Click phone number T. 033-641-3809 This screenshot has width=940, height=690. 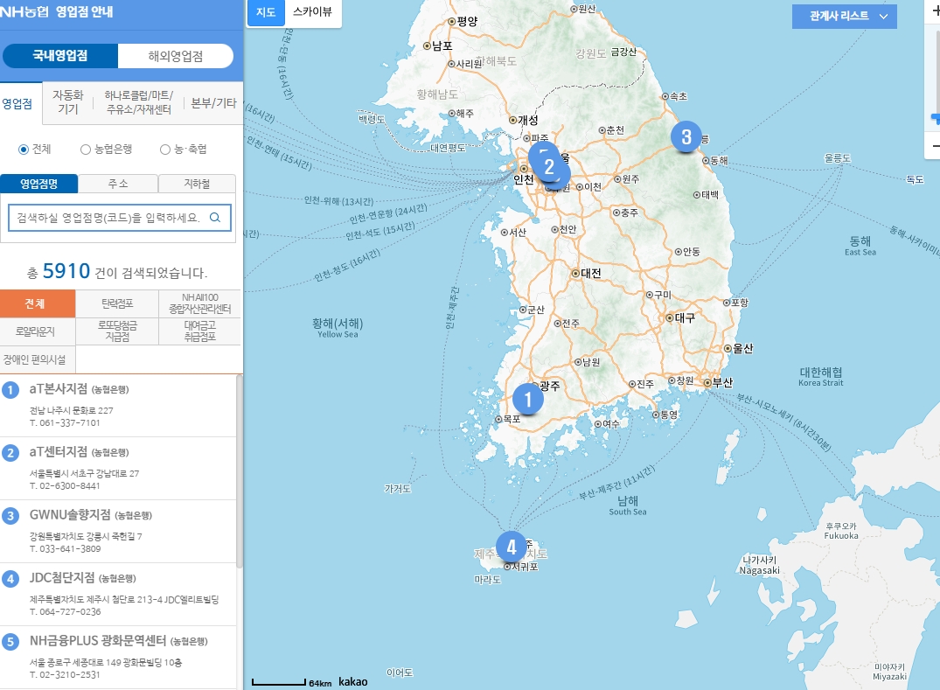(x=65, y=549)
